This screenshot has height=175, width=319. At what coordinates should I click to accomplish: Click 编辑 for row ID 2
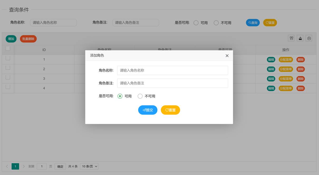coord(271,69)
